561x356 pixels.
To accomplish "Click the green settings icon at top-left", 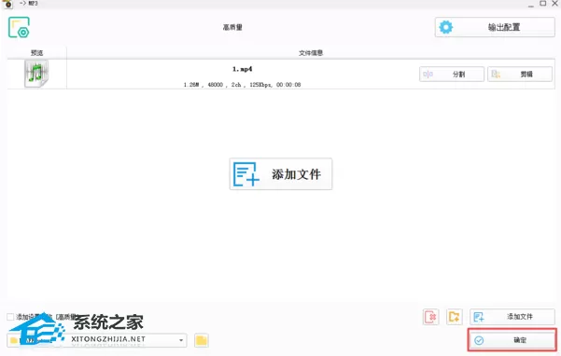I will (x=19, y=27).
